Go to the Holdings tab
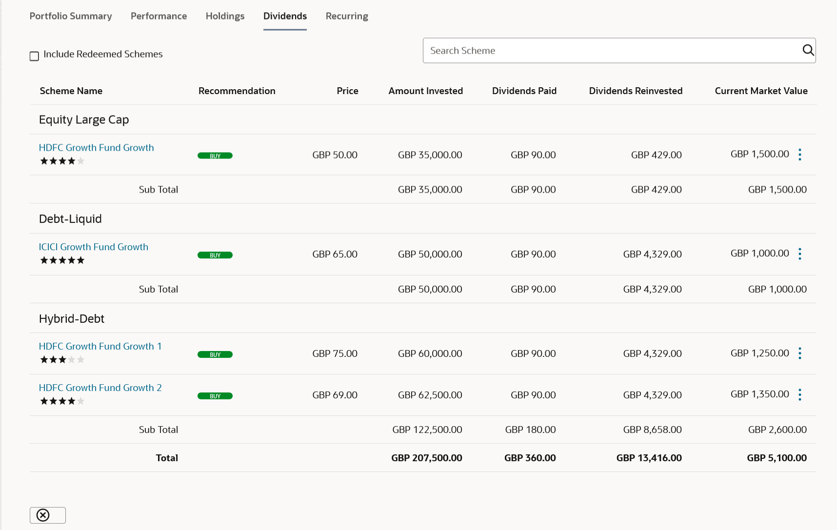 click(225, 16)
